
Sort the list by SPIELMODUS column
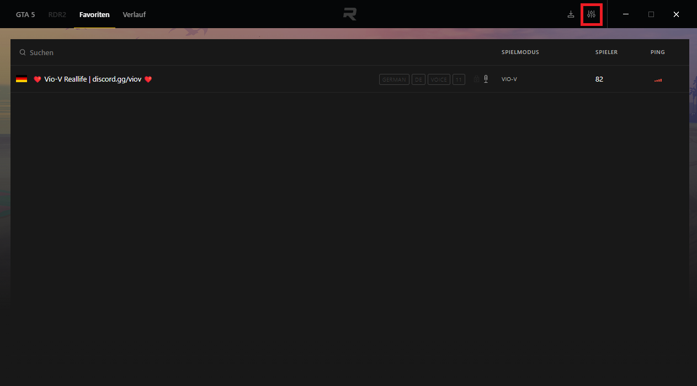click(x=520, y=52)
